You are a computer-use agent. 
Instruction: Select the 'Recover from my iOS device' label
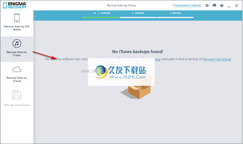17,28
